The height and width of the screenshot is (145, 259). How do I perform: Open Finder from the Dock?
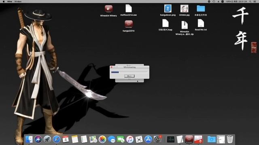(29, 139)
